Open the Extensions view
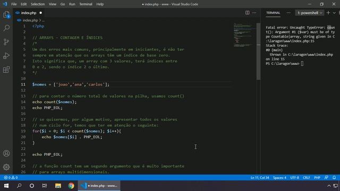The width and height of the screenshot is (340, 191). (6, 70)
